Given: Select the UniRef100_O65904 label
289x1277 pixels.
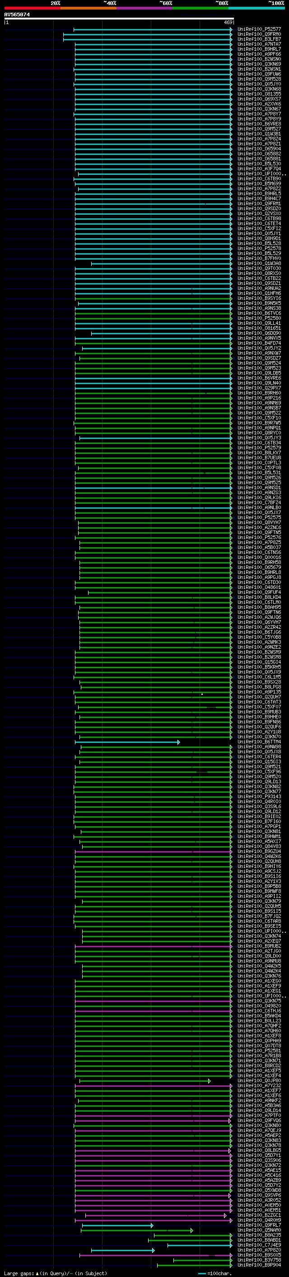Looking at the screenshot, I should point(259,149).
